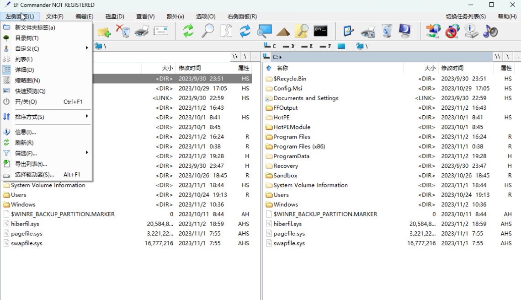The height and width of the screenshot is (300, 521).
Task: Select the 详细(D) view mode option
Action: [x=25, y=70]
